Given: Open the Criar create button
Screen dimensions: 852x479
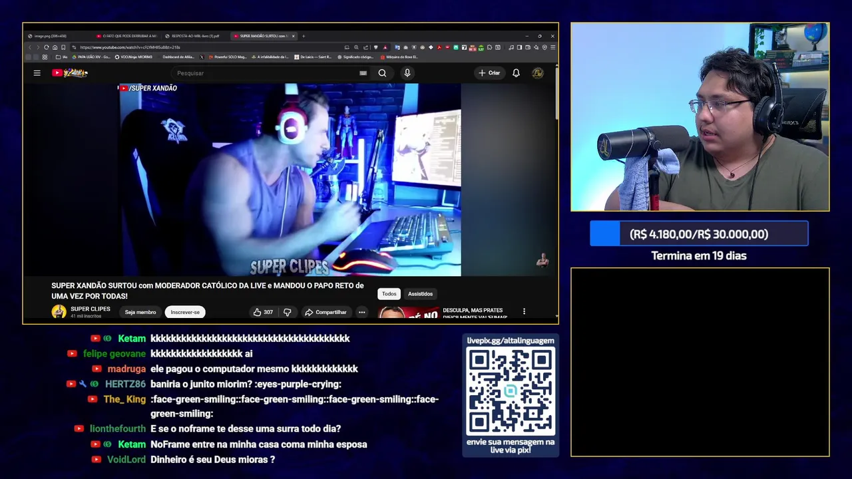Looking at the screenshot, I should [489, 73].
